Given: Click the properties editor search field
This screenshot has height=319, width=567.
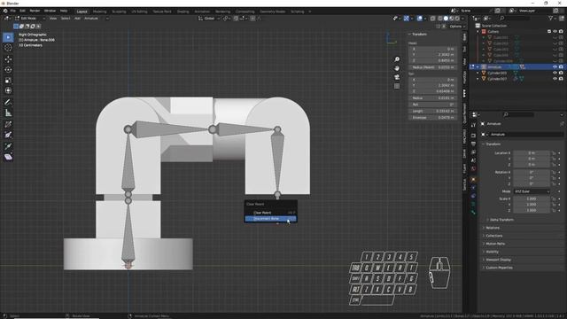Looking at the screenshot, I should pos(517,114).
